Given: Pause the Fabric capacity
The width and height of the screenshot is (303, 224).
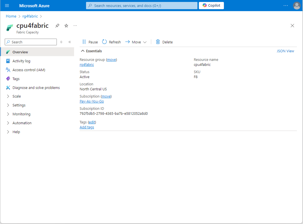Looking at the screenshot, I should (90, 42).
